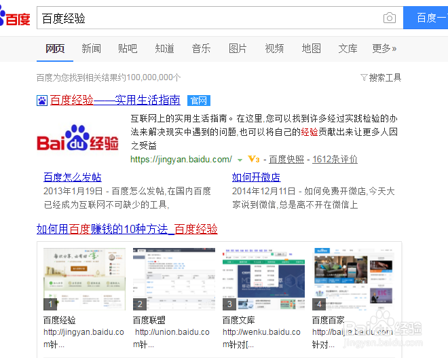Click the 官网 official site badge
This screenshot has width=448, height=358.
199,101
